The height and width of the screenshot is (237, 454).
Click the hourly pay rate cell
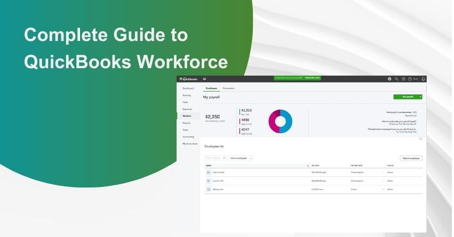[x=317, y=190]
